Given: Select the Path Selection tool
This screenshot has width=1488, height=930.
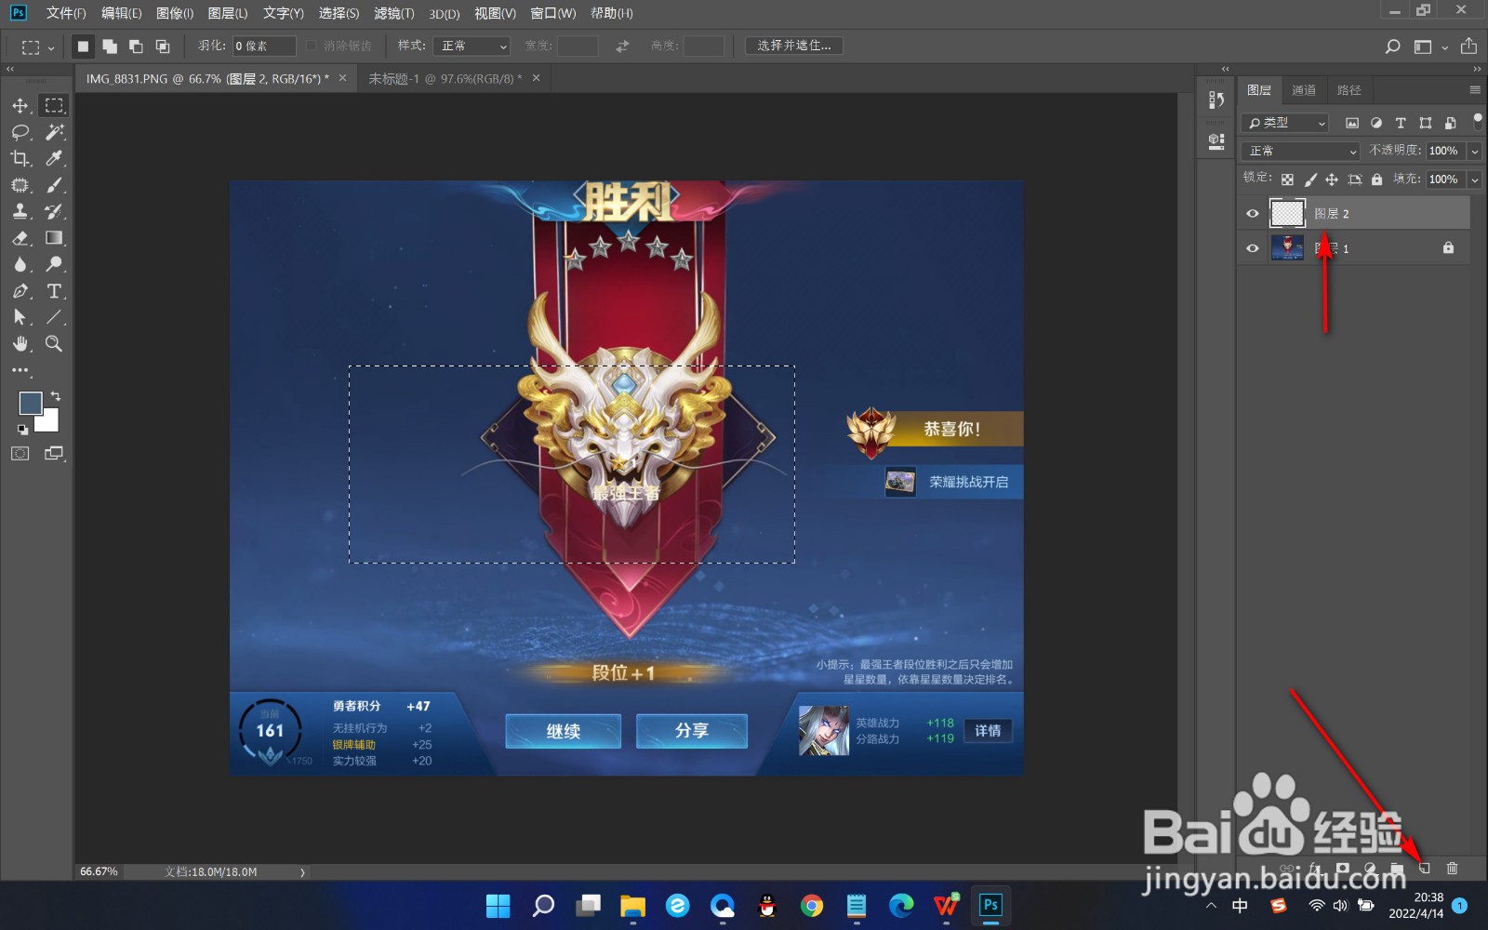Looking at the screenshot, I should tap(20, 317).
